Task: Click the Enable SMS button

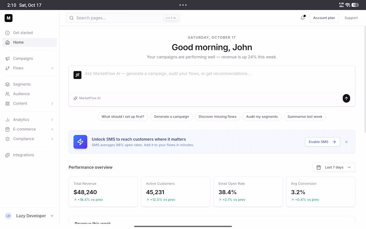Action: point(322,142)
